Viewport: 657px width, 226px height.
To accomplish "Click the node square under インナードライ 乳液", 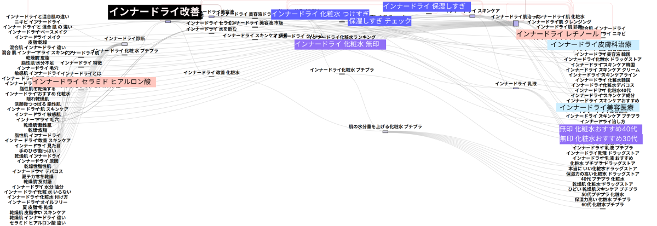I will pos(516,88).
